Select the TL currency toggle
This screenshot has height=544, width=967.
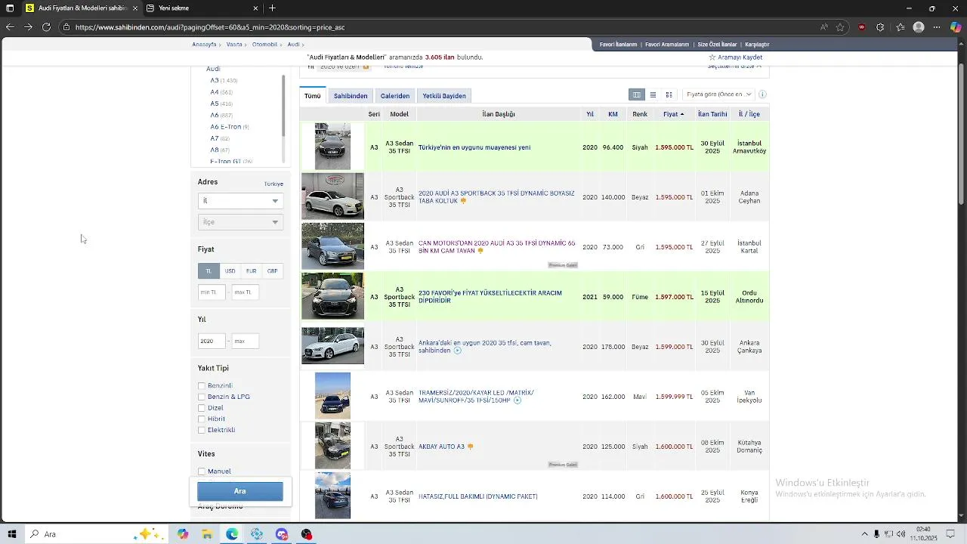pos(209,271)
